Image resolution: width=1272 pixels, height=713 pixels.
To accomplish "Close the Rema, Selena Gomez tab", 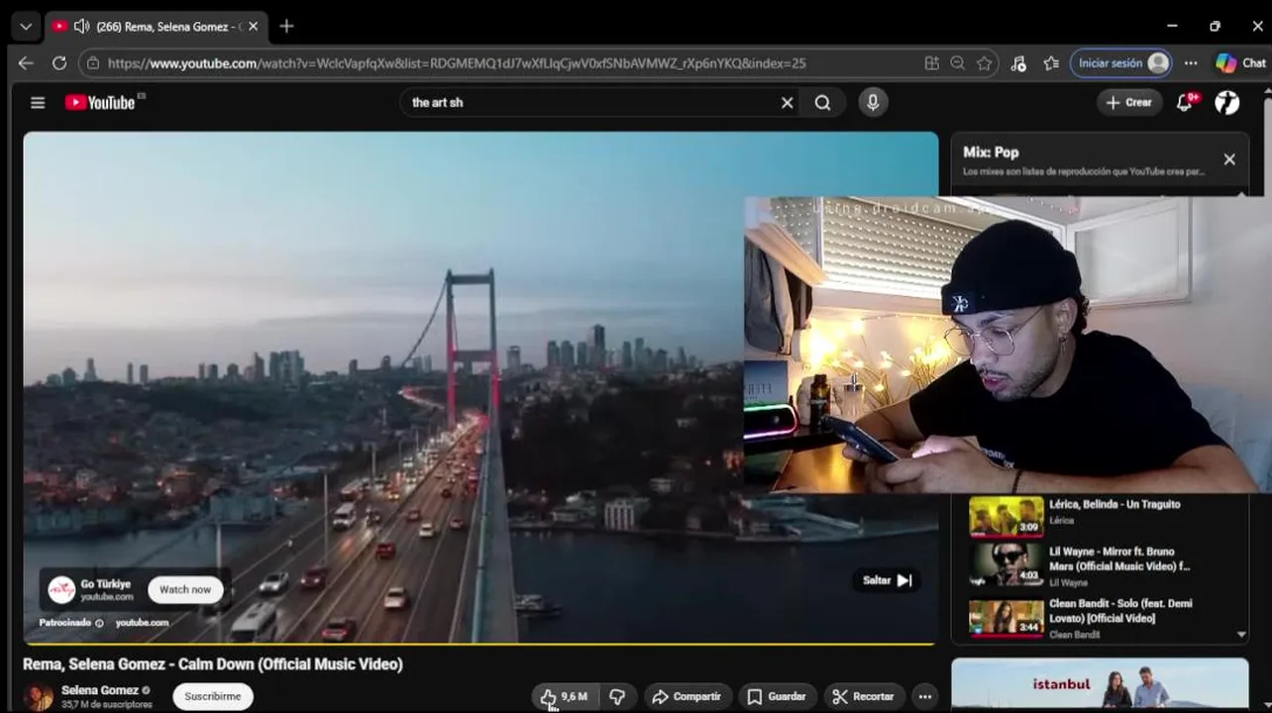I will point(253,26).
